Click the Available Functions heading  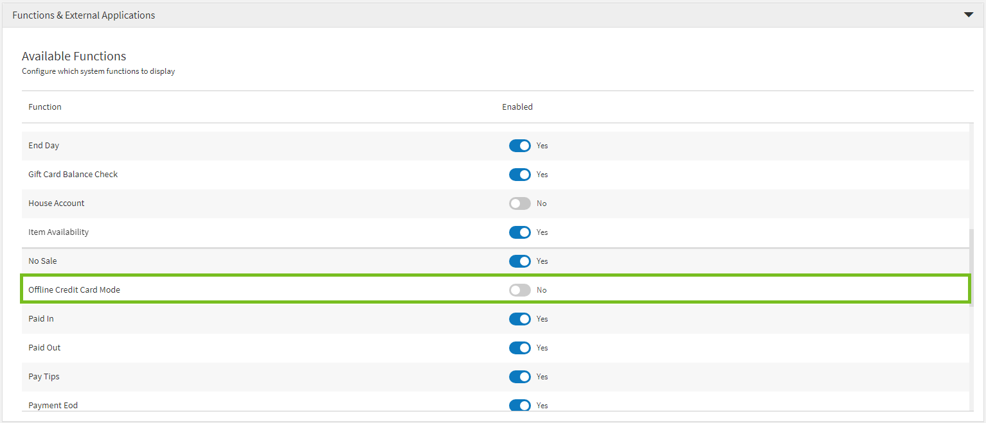(74, 56)
